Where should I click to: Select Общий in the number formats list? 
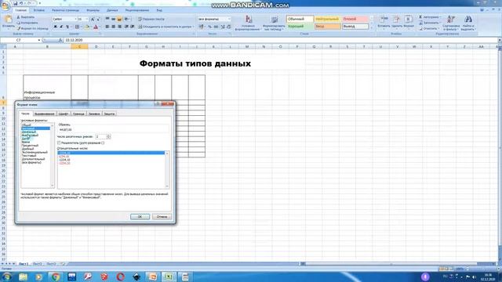point(26,125)
